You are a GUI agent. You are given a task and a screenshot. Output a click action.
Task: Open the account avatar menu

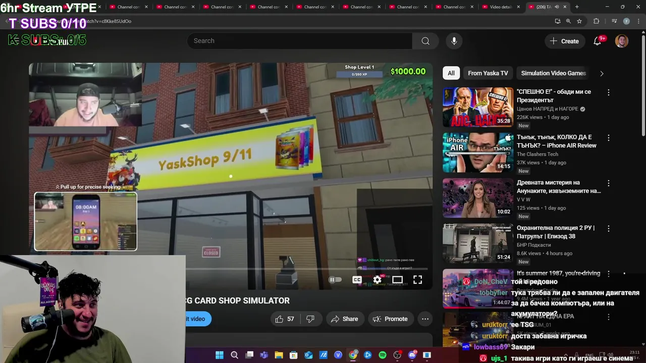pos(622,41)
